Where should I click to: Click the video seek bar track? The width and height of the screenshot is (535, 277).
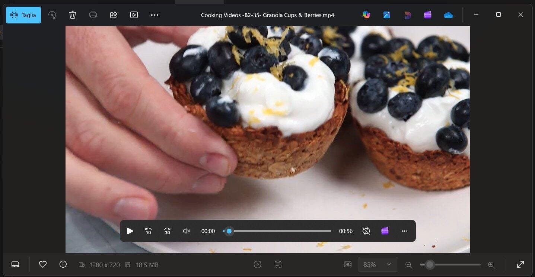pos(279,231)
